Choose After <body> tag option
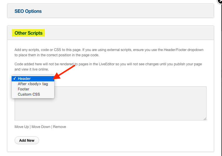 pyautogui.click(x=33, y=84)
